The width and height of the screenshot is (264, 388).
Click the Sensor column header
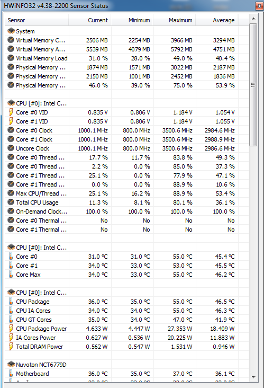click(37, 20)
